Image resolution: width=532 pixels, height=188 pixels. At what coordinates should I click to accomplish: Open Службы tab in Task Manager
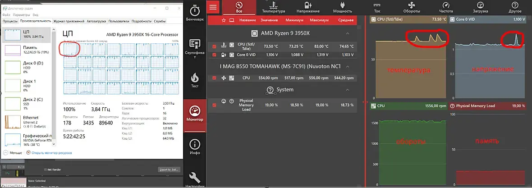pyautogui.click(x=160, y=21)
